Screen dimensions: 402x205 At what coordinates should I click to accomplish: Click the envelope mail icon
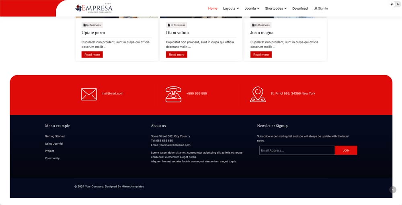pyautogui.click(x=89, y=94)
